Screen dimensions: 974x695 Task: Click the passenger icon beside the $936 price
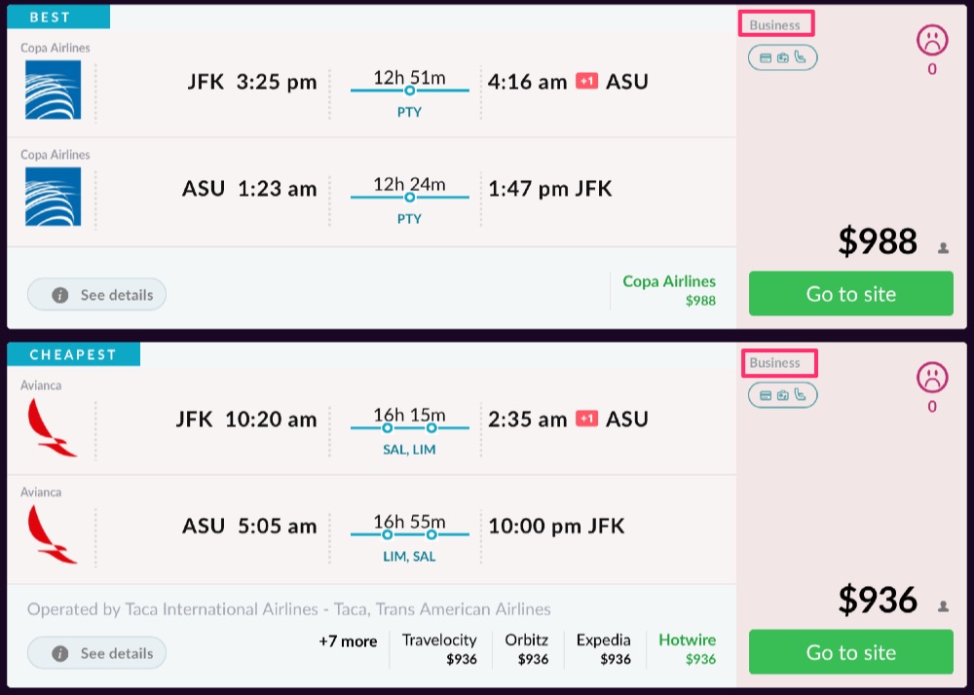(943, 606)
